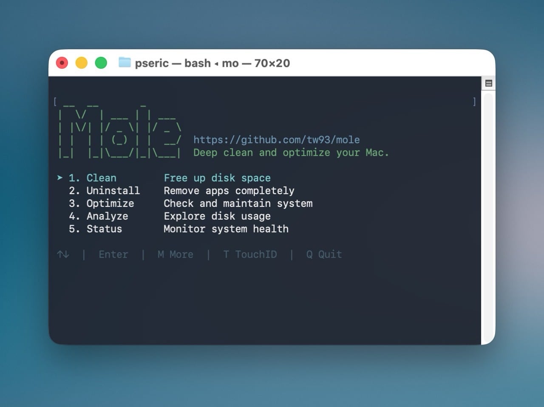This screenshot has width=544, height=407.
Task: Click the T TouchID shortcut hint
Action: [250, 254]
